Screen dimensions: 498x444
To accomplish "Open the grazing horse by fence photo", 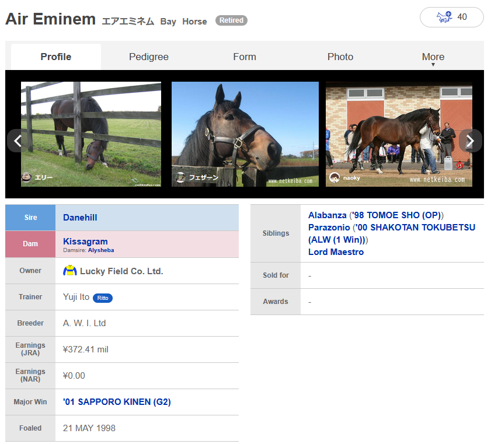I will (x=91, y=134).
